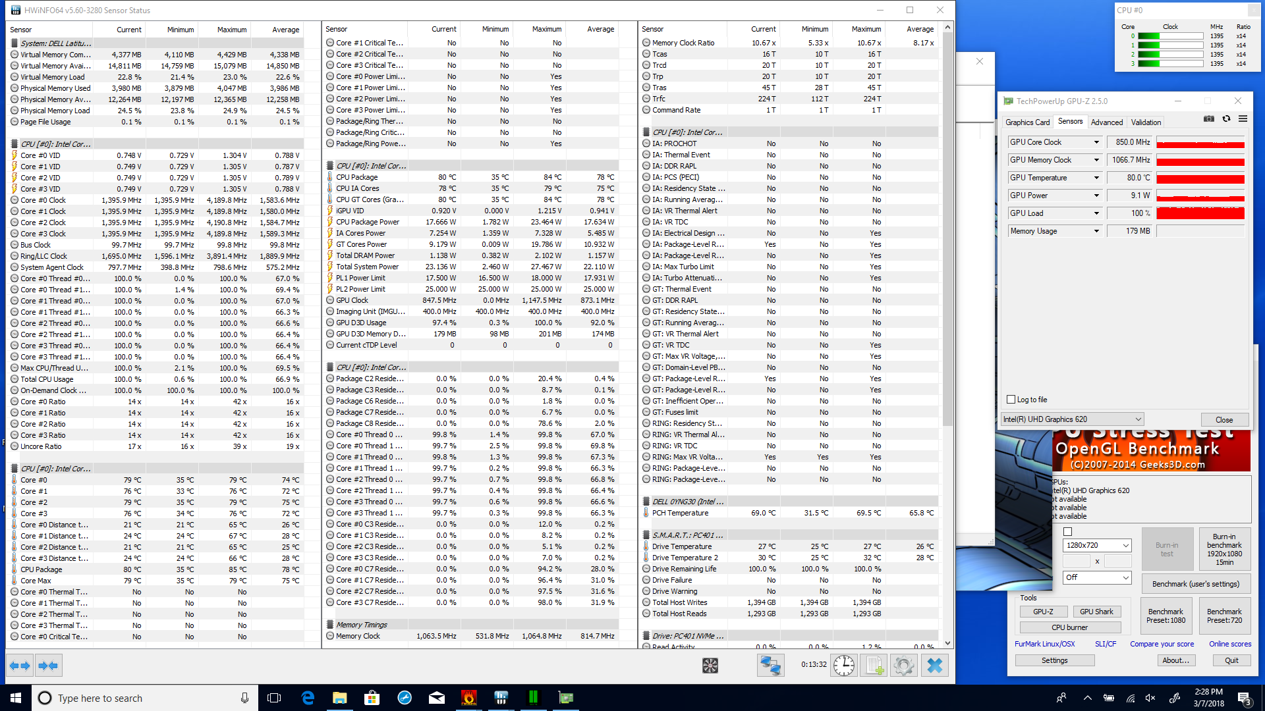Screen dimensions: 1265x711
Task: Expand the Intel UHD Graphics 620 selector
Action: 1138,419
